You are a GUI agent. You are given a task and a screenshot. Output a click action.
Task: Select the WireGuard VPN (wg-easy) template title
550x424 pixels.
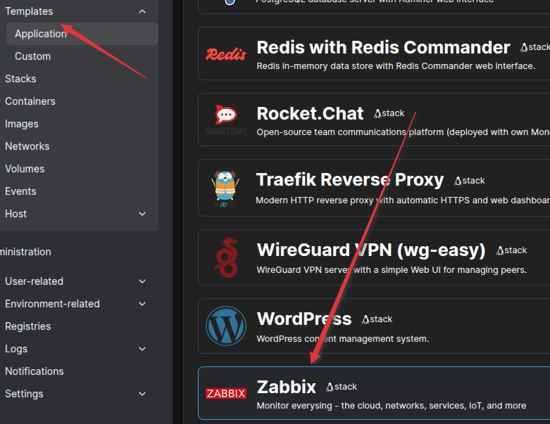(371, 250)
